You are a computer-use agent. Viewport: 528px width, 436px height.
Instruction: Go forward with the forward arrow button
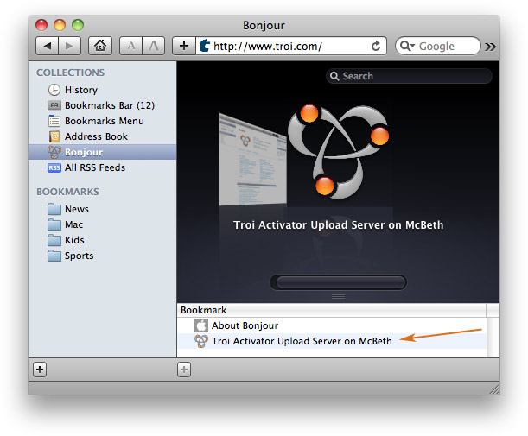point(70,46)
